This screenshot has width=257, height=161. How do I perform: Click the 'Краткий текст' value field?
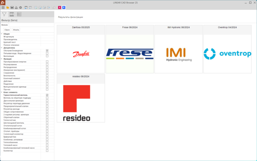pos(47,42)
